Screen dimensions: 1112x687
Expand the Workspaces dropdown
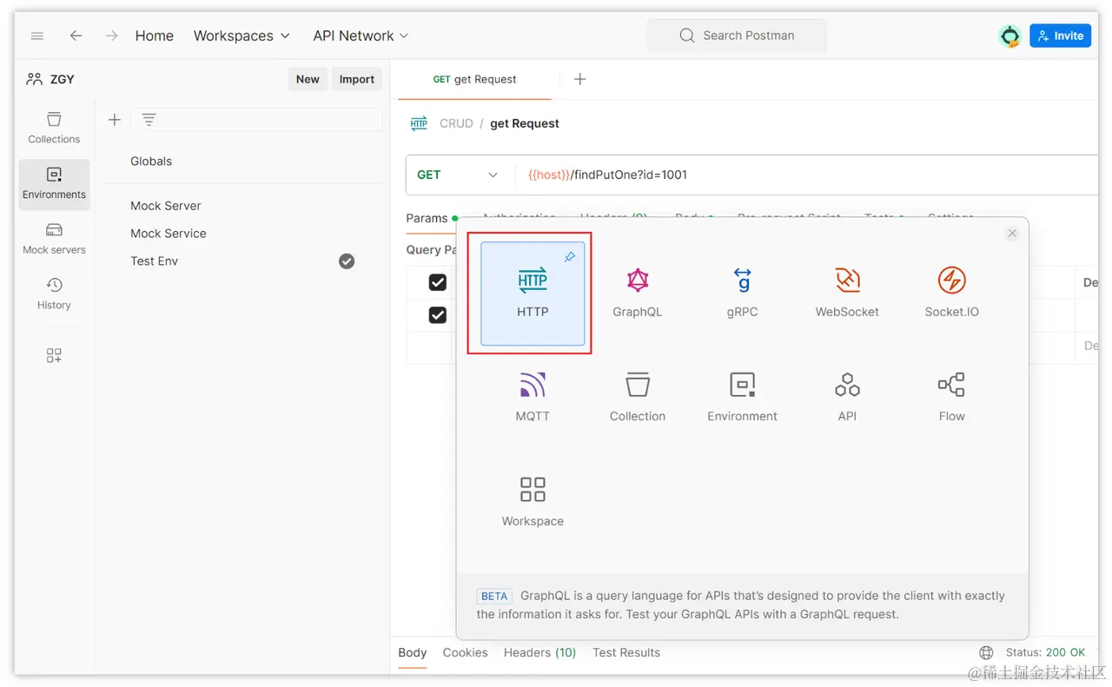coord(242,36)
